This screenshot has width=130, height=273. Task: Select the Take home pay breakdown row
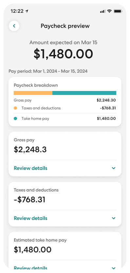tap(65, 118)
